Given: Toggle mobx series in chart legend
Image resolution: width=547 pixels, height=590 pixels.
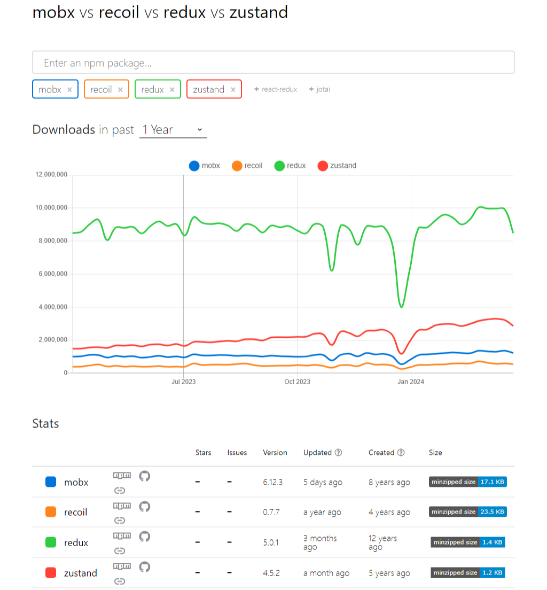Looking at the screenshot, I should tap(204, 166).
